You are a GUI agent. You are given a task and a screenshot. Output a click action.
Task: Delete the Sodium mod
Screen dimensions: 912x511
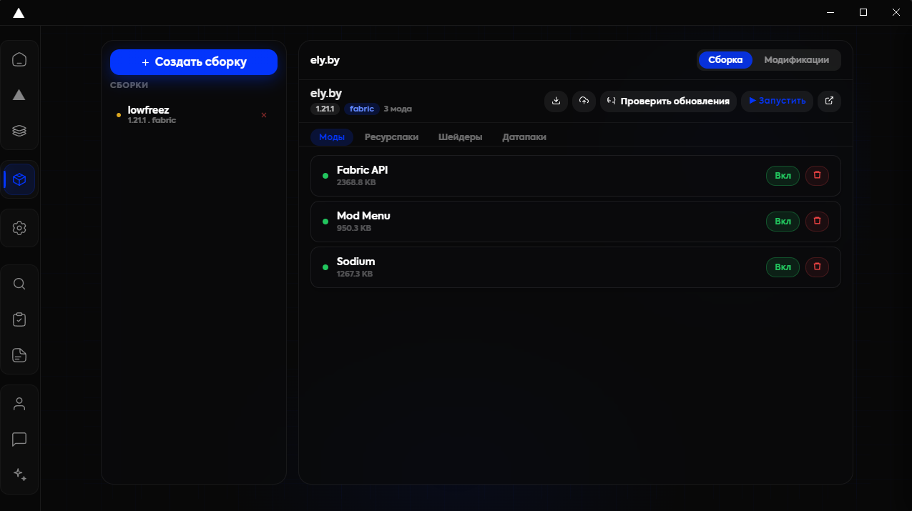817,267
